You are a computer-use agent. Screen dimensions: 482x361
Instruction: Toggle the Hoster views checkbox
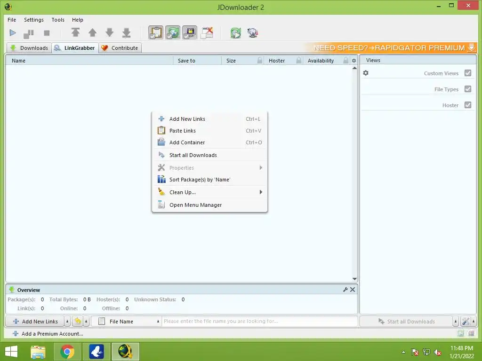468,105
